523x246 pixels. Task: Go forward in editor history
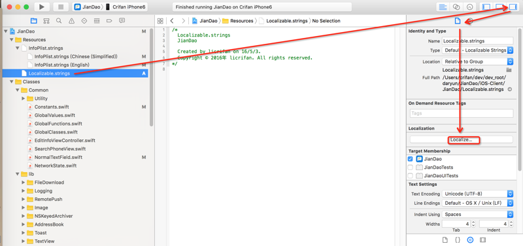pyautogui.click(x=183, y=21)
